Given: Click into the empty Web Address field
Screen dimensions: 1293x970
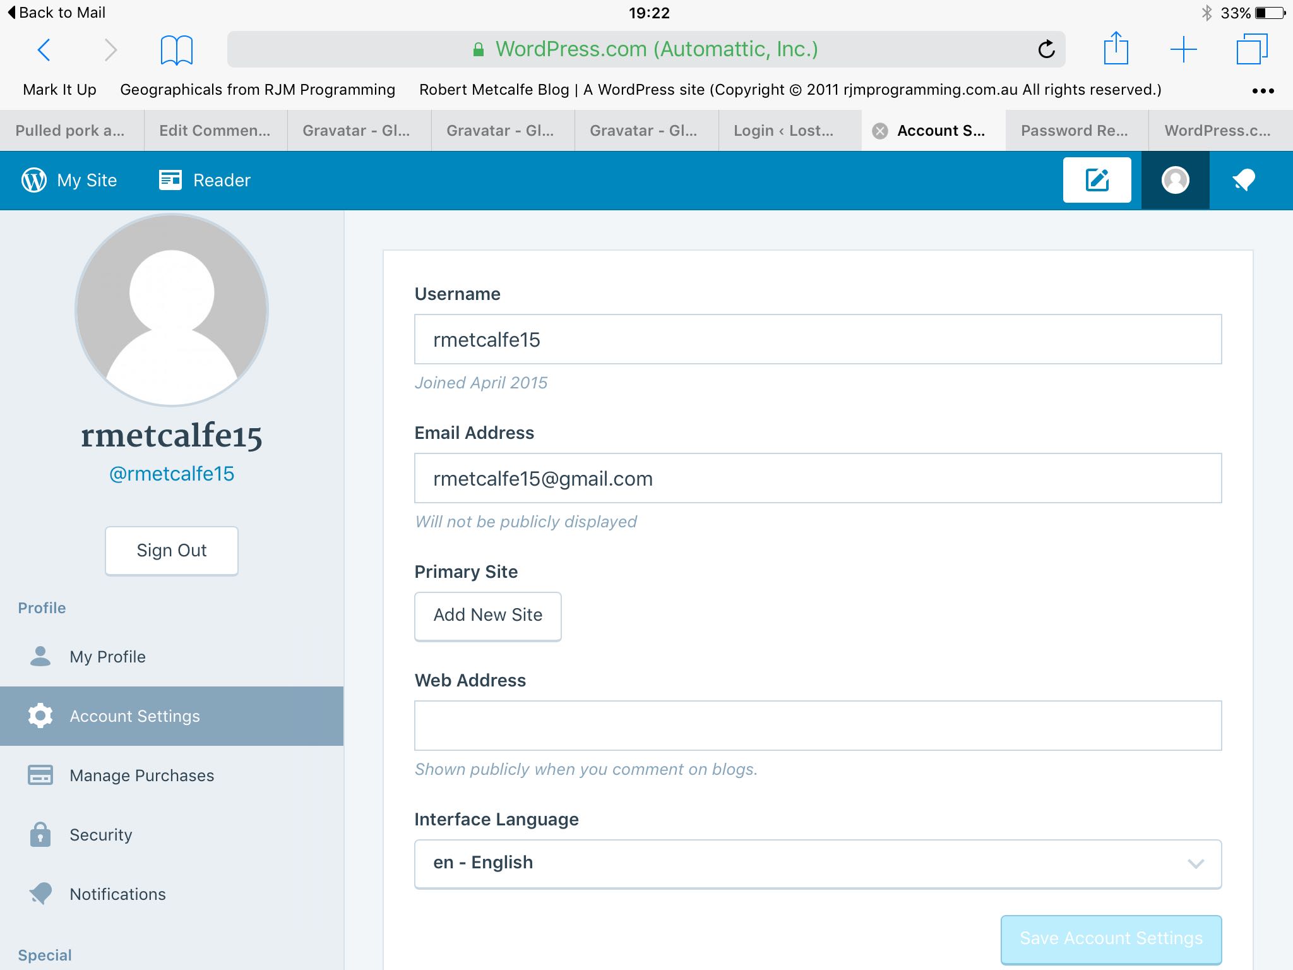Looking at the screenshot, I should coord(818,726).
